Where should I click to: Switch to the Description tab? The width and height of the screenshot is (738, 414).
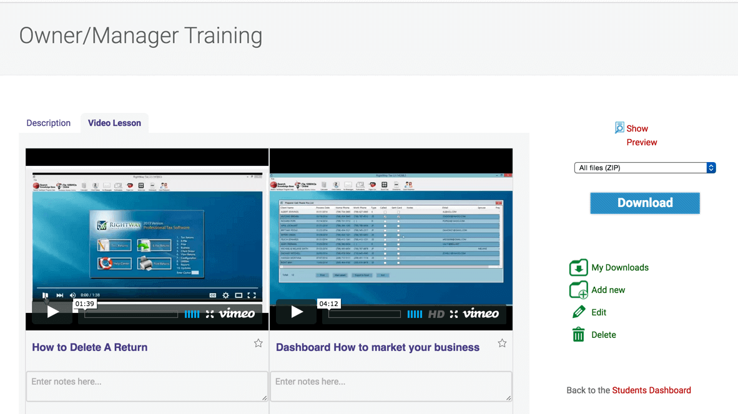coord(48,123)
